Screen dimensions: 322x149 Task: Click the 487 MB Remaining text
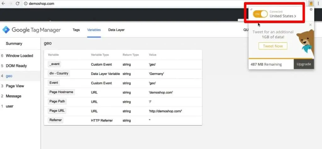[266, 64]
